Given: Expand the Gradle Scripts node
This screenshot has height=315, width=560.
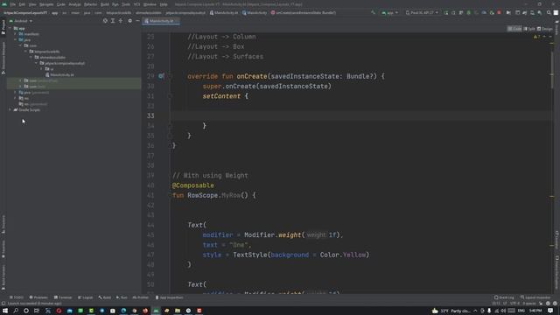Looking at the screenshot, I should pos(10,109).
